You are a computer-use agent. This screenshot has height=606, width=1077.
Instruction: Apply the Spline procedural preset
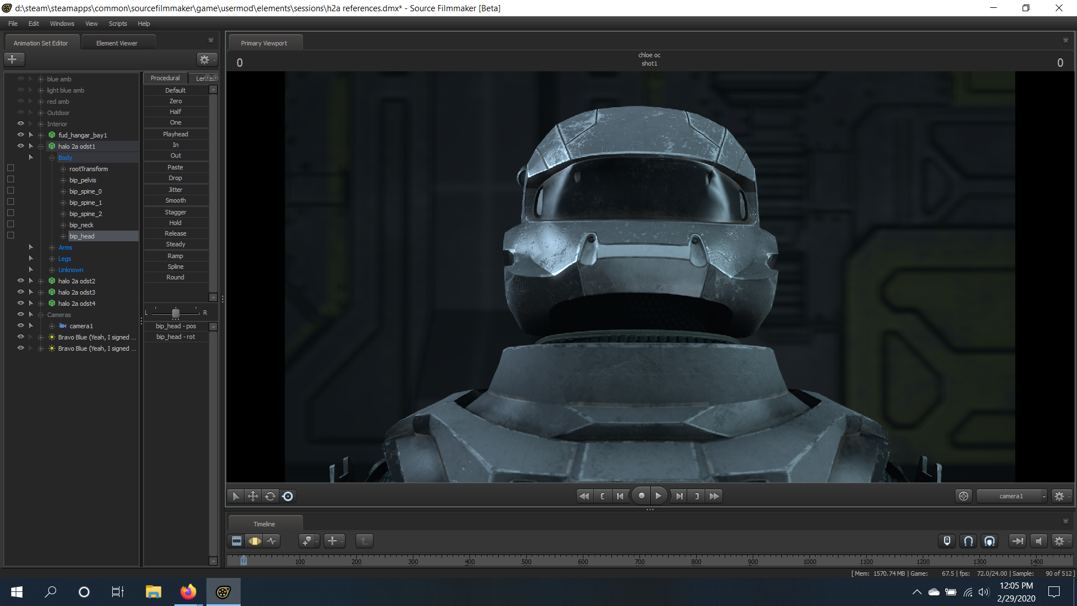[176, 267]
